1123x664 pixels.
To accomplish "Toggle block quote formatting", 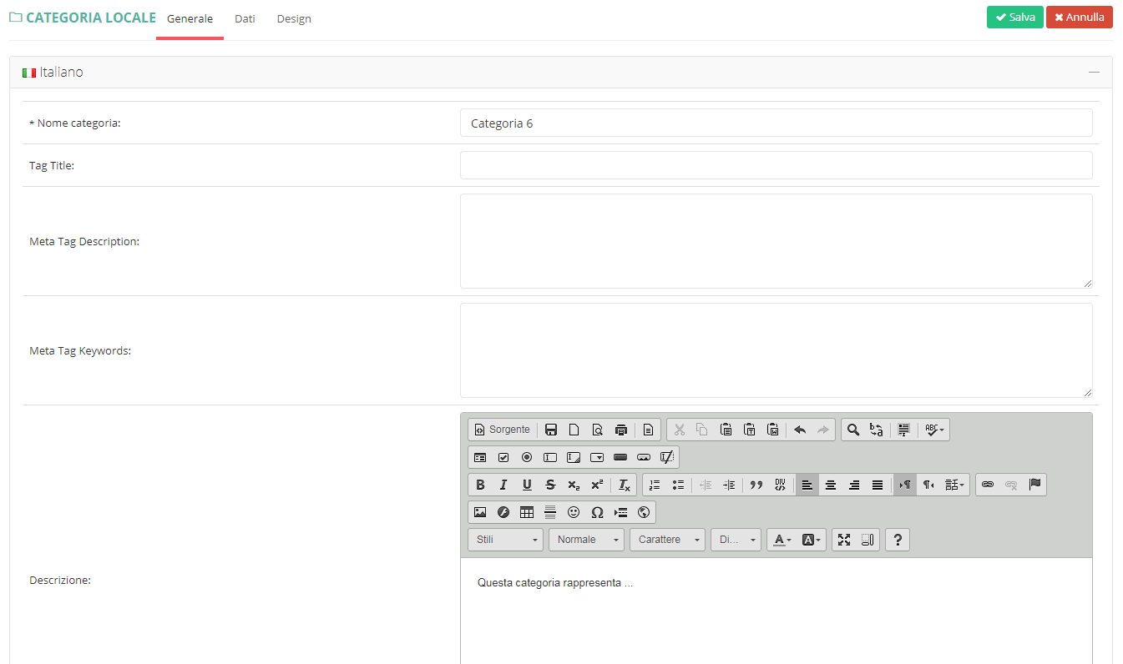I will 756,485.
